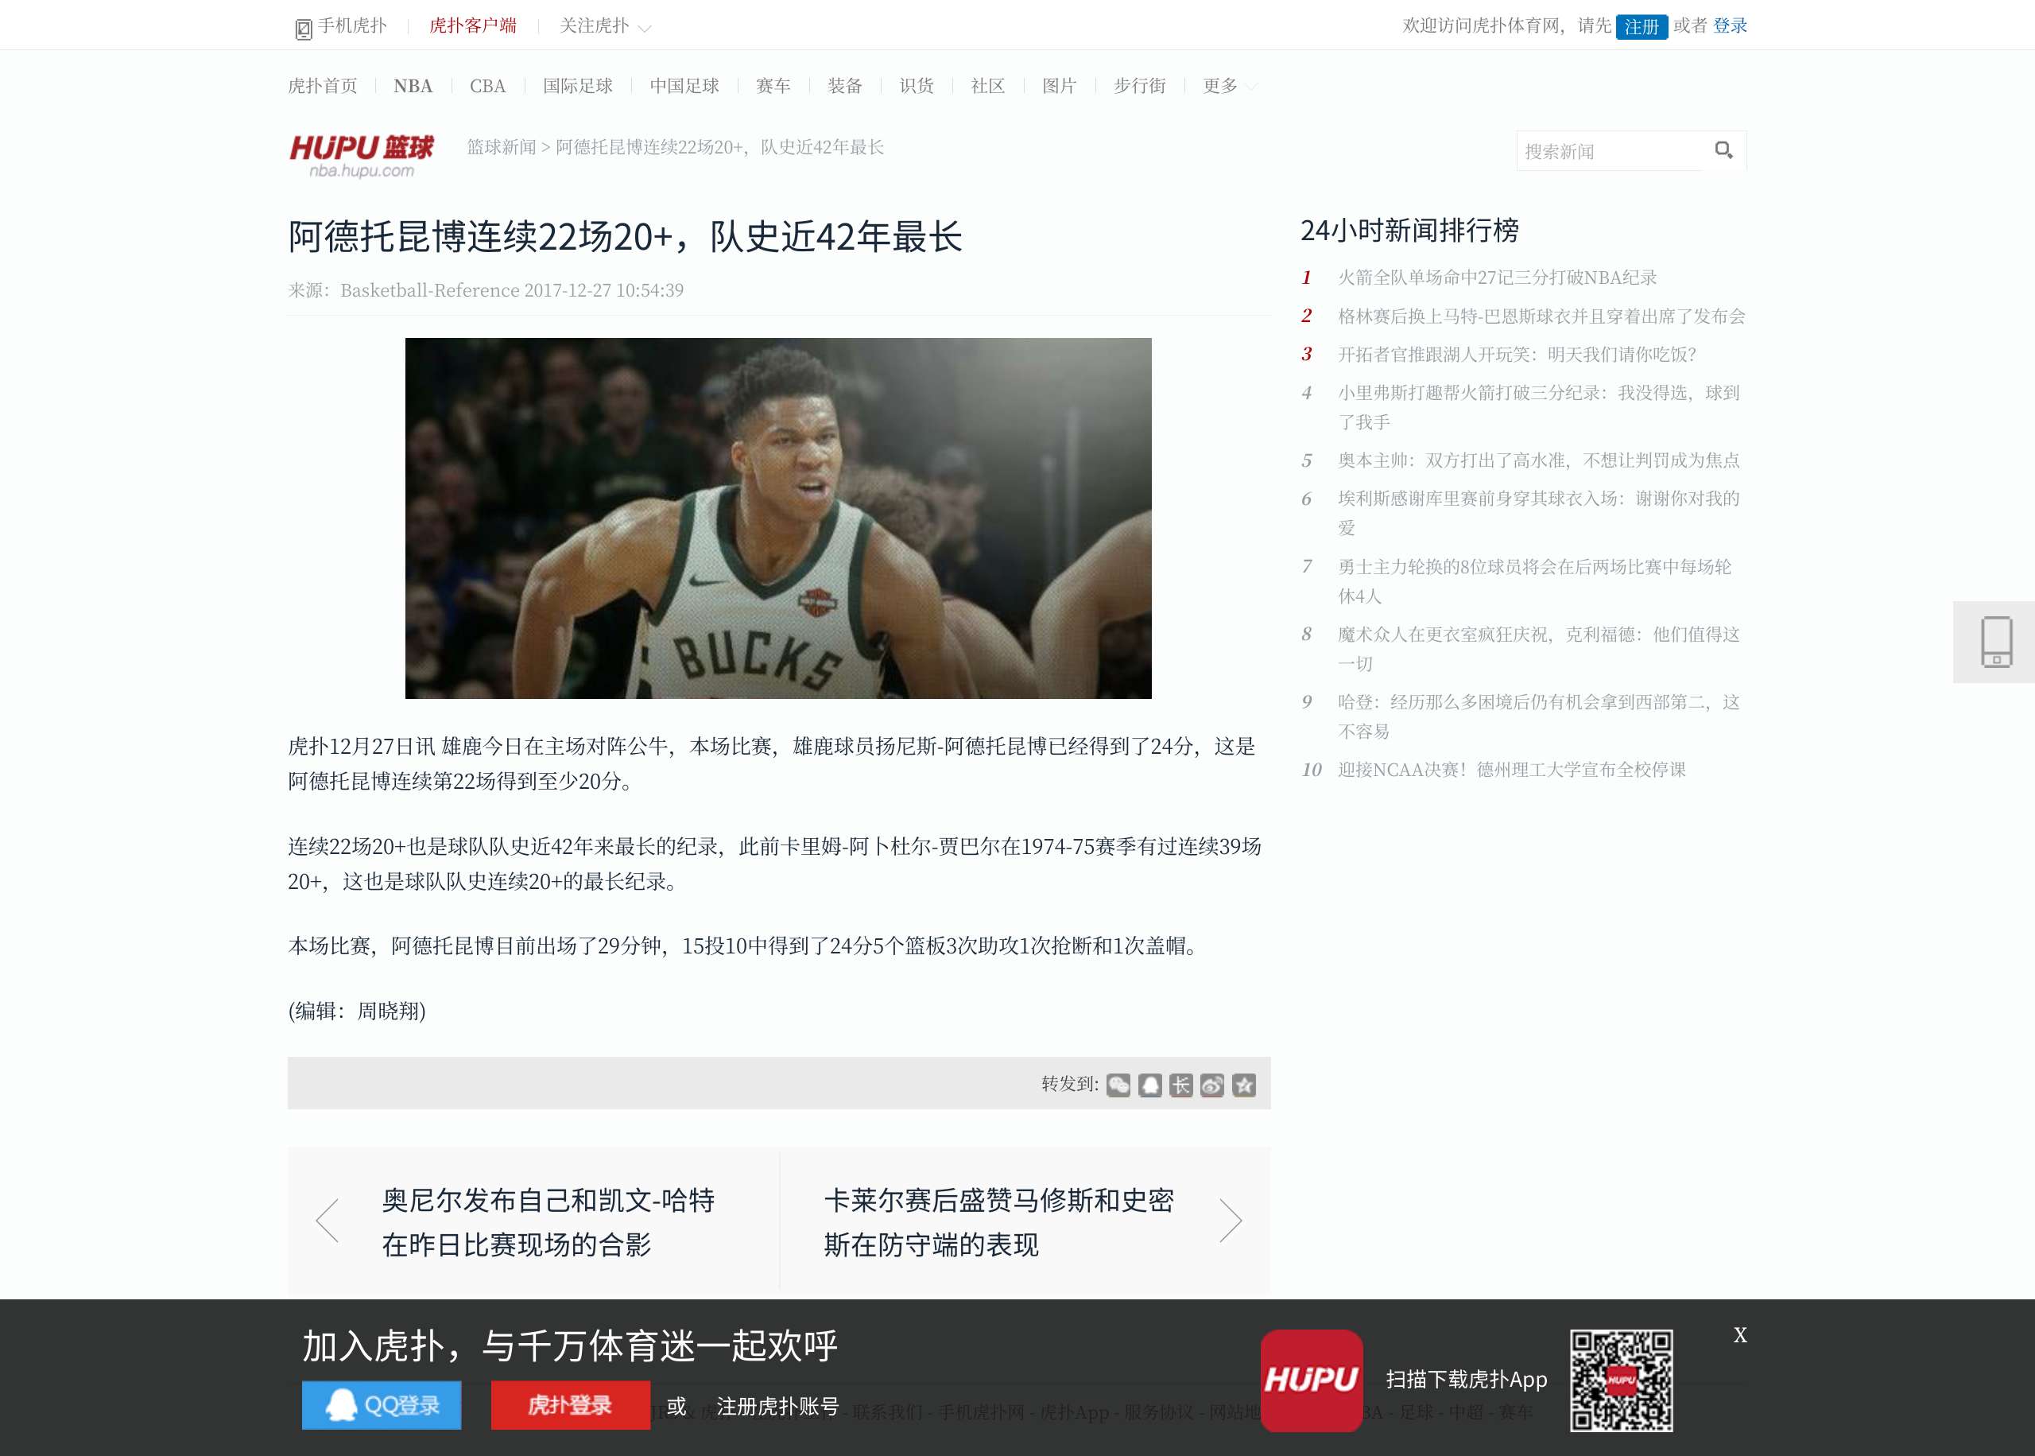Screen dimensions: 2035x1456
Task: Open 国际足球 navigation item
Action: point(577,86)
